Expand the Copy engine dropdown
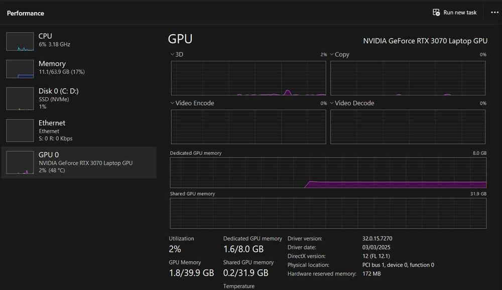The width and height of the screenshot is (502, 290). [332, 54]
